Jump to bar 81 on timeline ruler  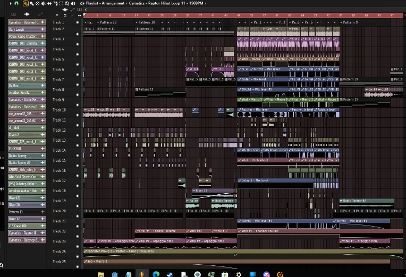pos(341,15)
